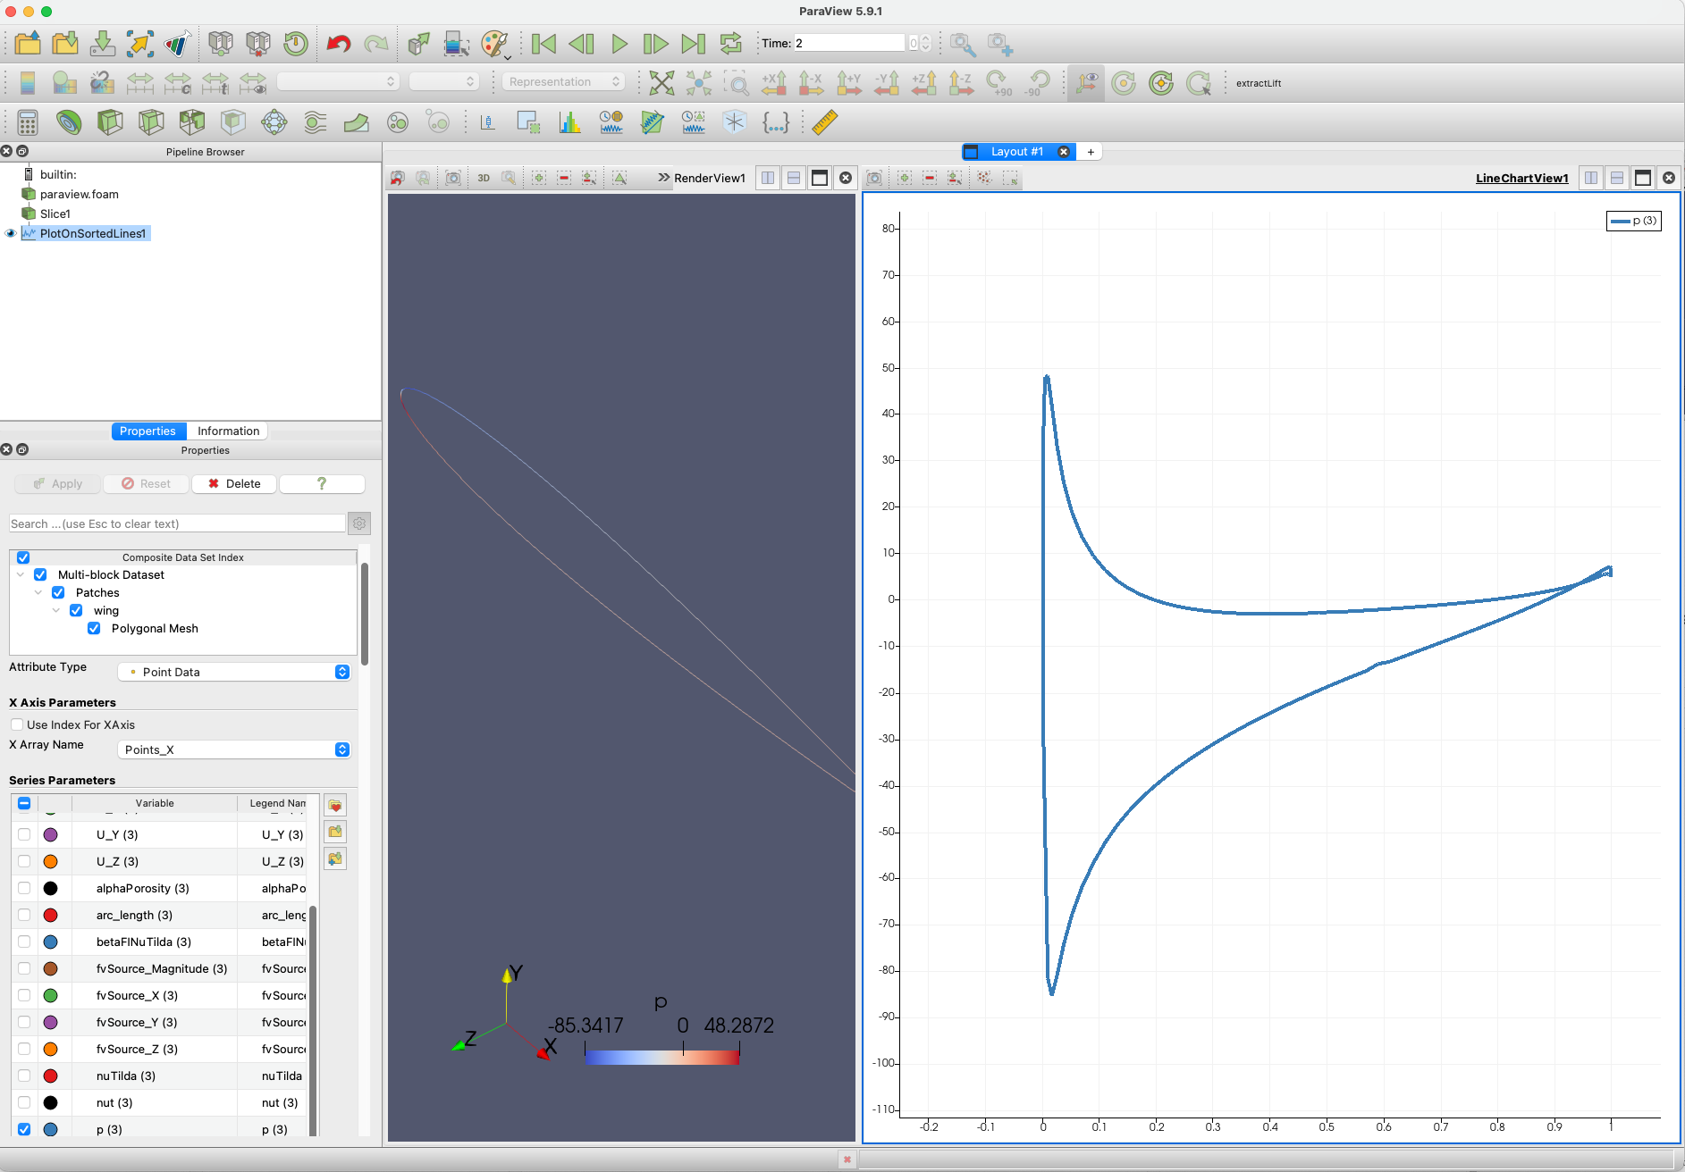Collapse the Multi-block Dataset tree node
The width and height of the screenshot is (1685, 1172).
[x=21, y=574]
